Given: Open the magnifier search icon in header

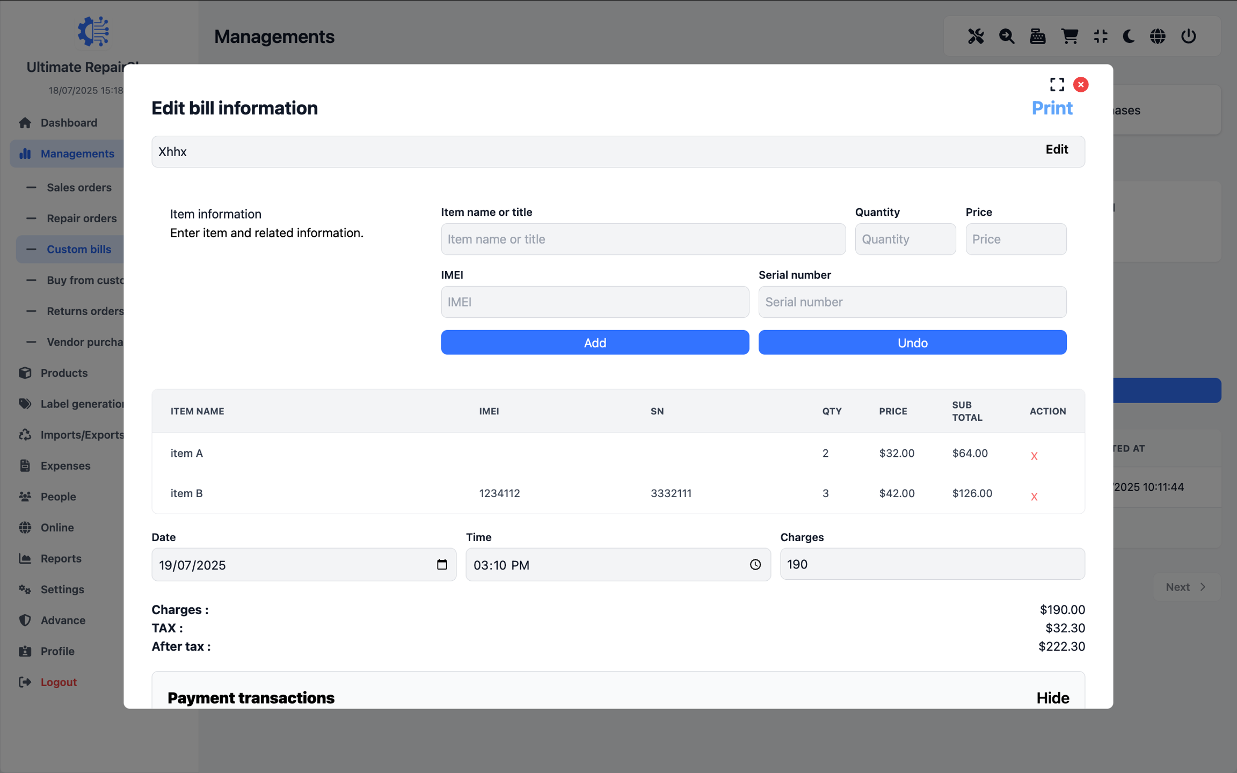Looking at the screenshot, I should tap(1006, 36).
